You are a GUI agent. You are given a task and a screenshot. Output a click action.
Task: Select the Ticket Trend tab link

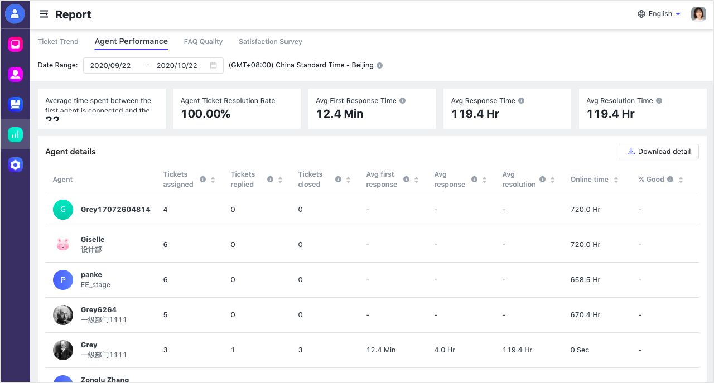pos(58,41)
